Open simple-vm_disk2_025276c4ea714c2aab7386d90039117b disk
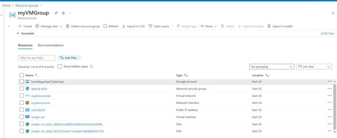The image size is (337, 138). tap(67, 131)
